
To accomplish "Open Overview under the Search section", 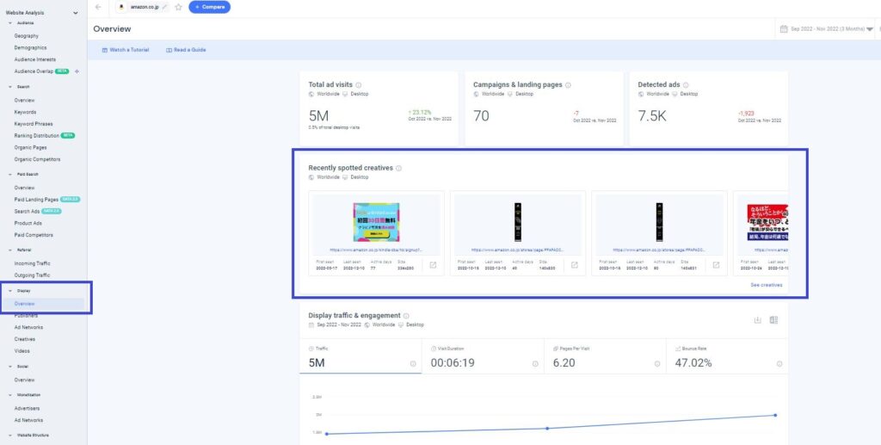I will 24,101.
